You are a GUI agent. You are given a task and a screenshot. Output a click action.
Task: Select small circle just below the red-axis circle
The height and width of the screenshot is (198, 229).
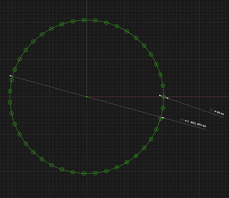[163, 108]
